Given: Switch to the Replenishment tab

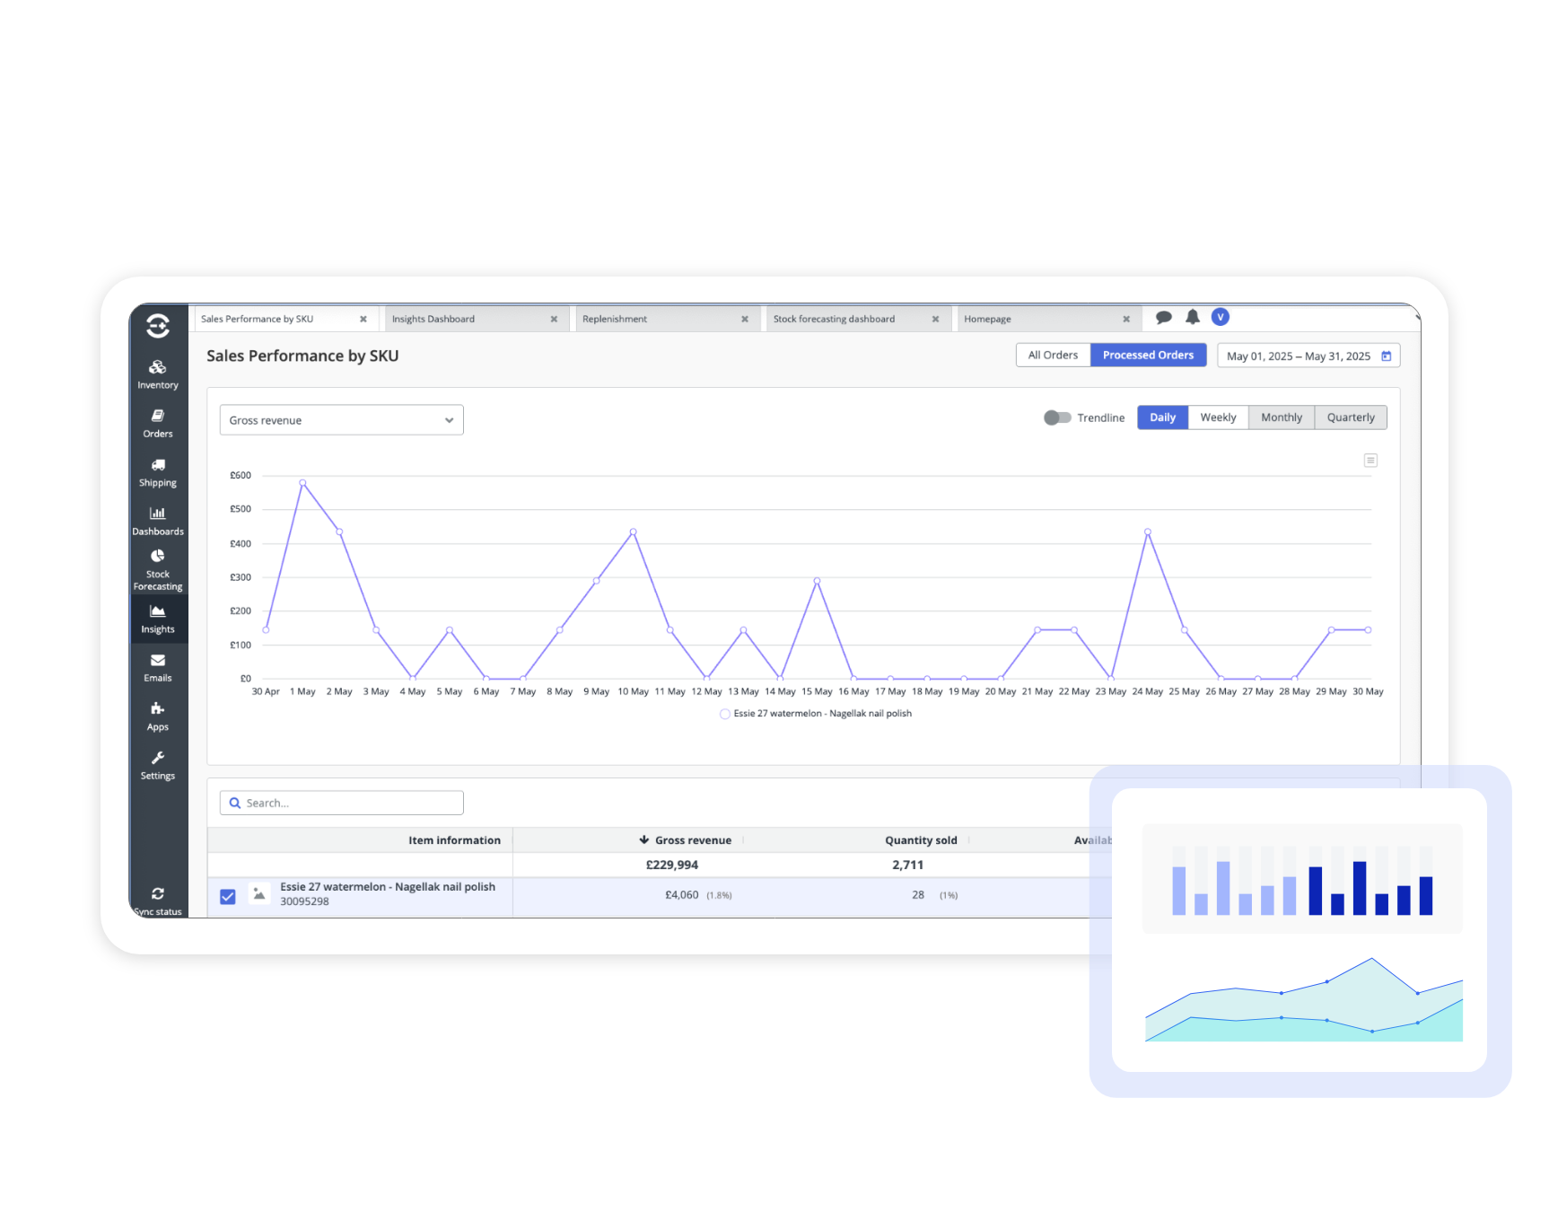Looking at the screenshot, I should (615, 319).
